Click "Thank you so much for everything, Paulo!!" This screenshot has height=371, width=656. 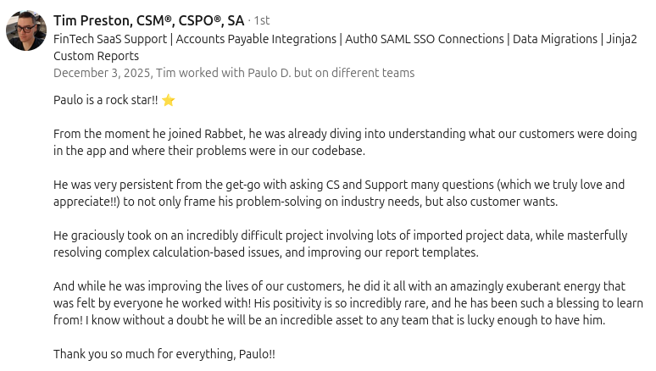pos(164,354)
